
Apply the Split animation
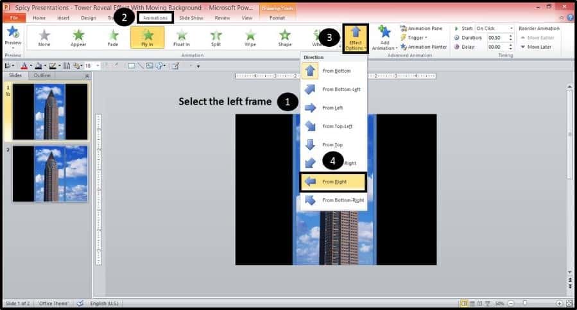pos(216,38)
